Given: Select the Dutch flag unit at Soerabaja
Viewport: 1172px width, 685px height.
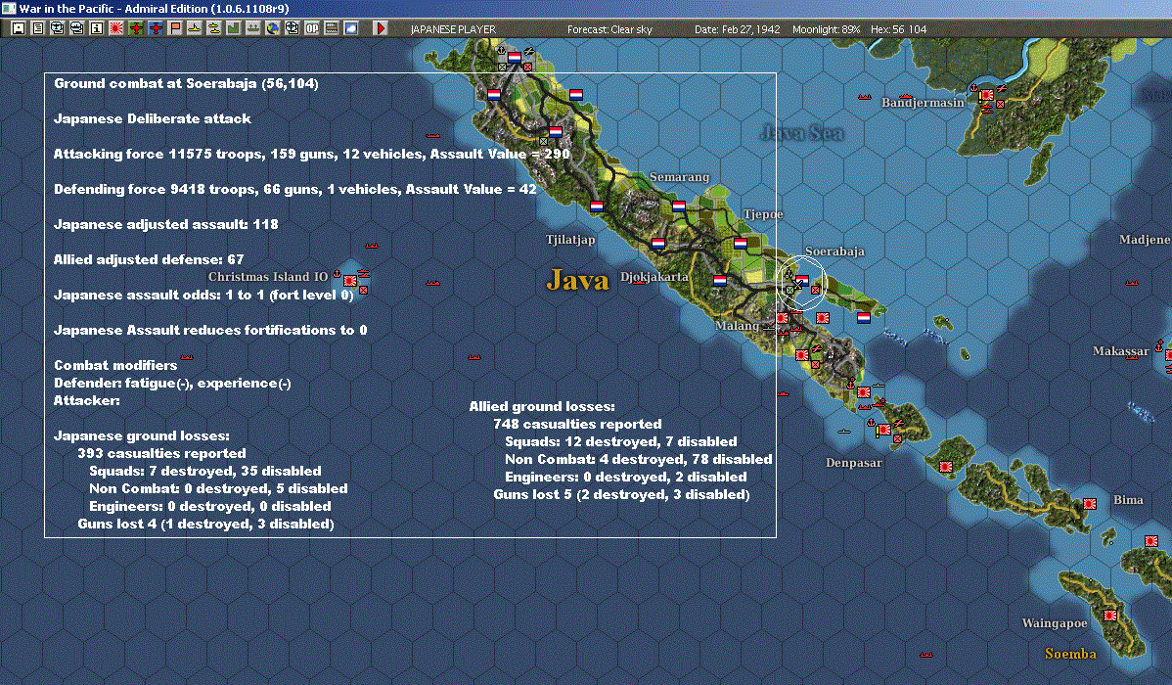Looking at the screenshot, I should 802,281.
